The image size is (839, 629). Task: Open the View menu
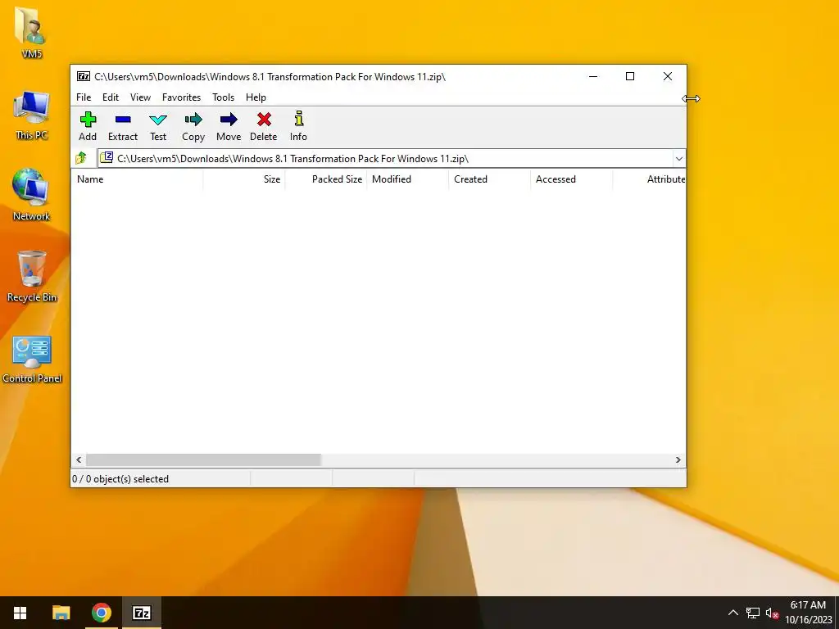tap(140, 97)
